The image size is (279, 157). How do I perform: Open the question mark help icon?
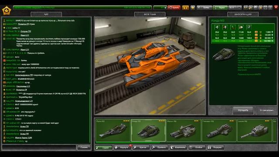pyautogui.click(x=270, y=8)
